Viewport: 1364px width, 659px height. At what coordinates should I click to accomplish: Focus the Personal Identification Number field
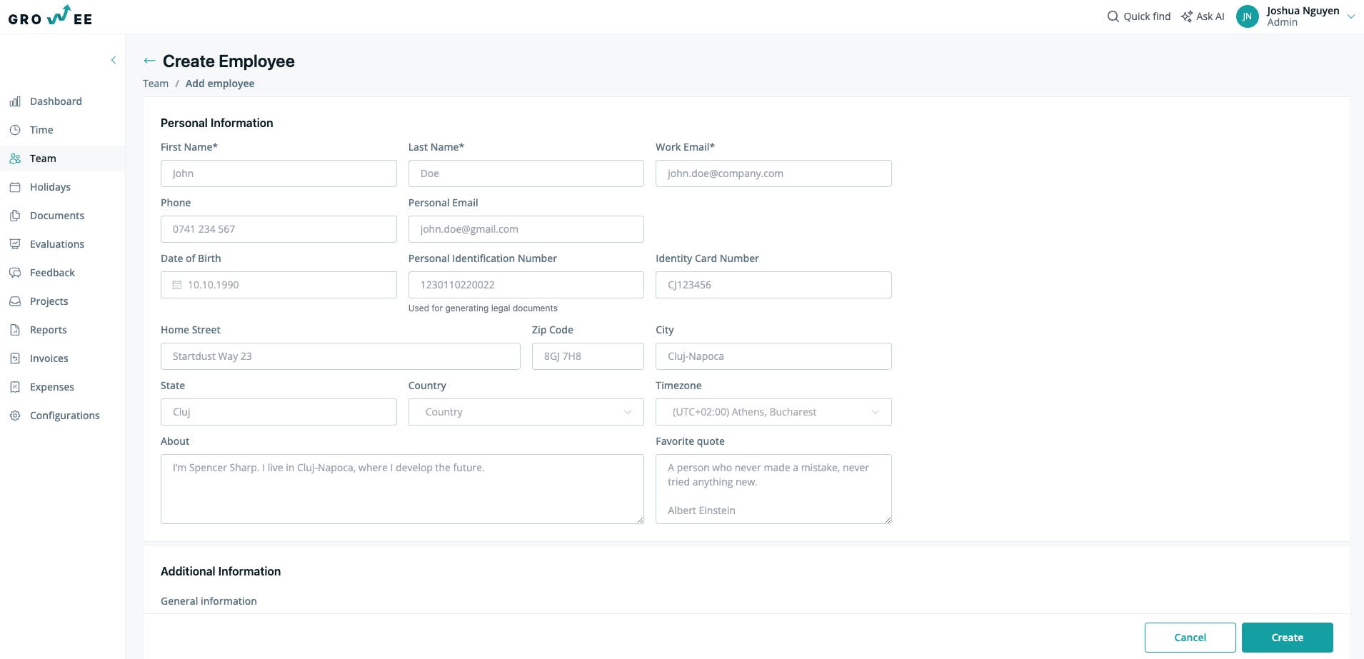(x=526, y=285)
